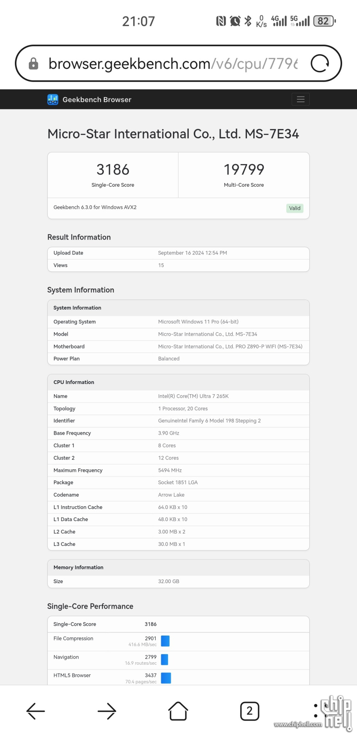Select the Microsoft Windows 11 Pro value

[198, 322]
